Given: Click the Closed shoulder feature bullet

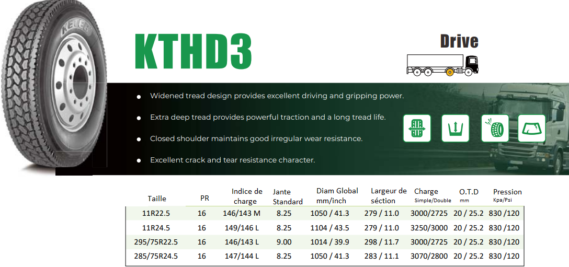Looking at the screenshot, I should click(x=249, y=139).
